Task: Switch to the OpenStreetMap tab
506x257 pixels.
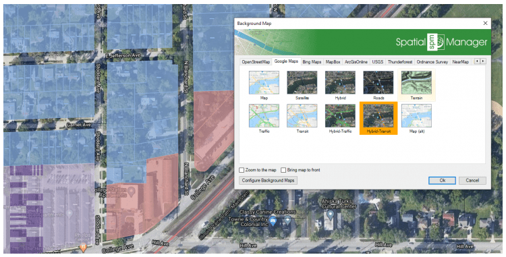Action: tap(256, 62)
